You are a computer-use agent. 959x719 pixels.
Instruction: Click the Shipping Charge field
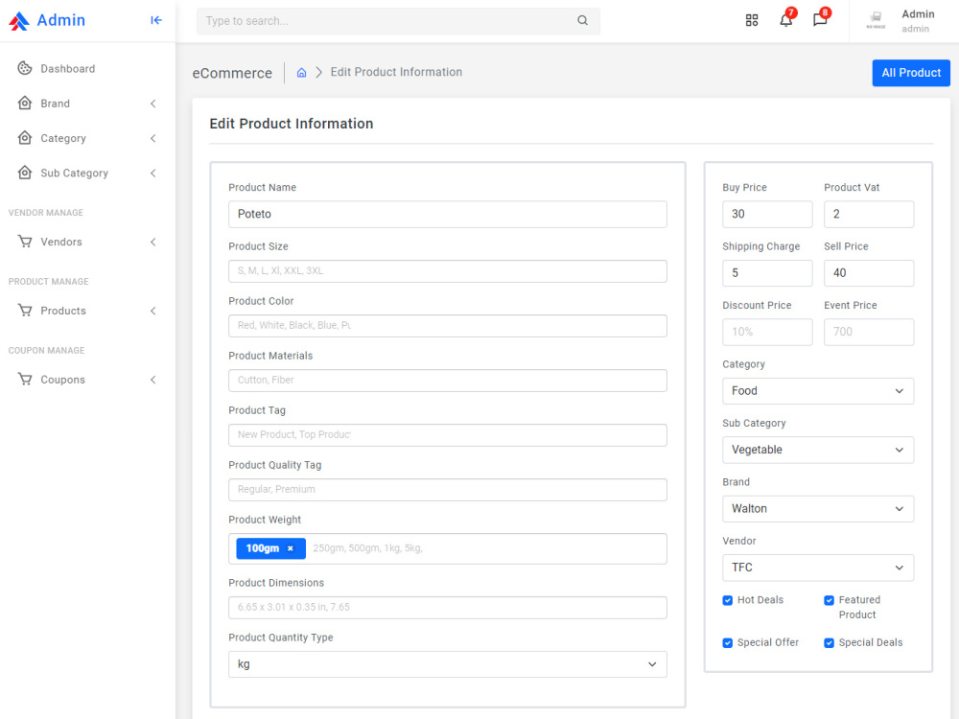[767, 273]
